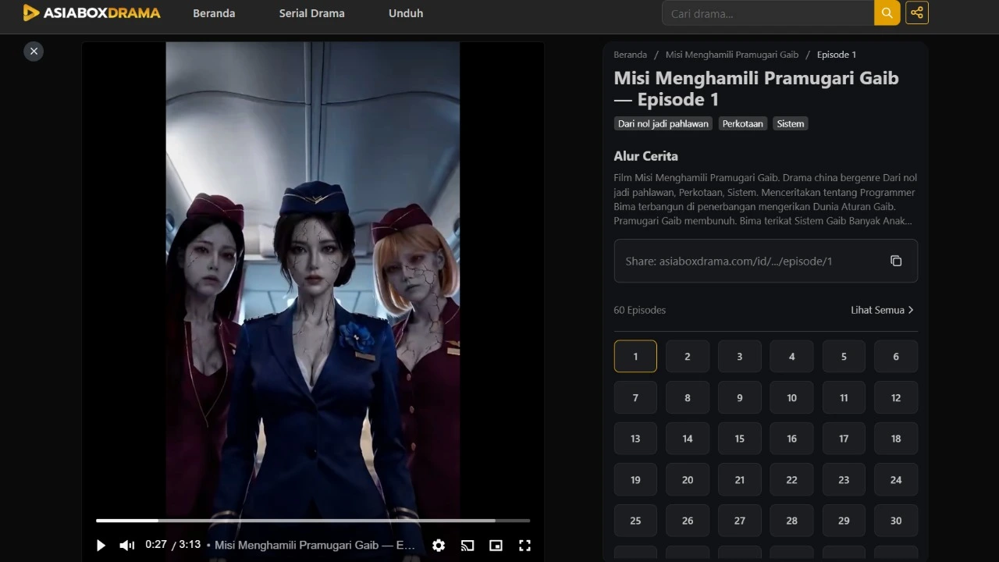Select episode 13
The height and width of the screenshot is (562, 999).
pos(635,439)
